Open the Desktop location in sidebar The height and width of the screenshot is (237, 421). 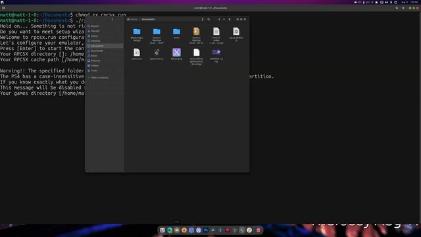point(105,41)
